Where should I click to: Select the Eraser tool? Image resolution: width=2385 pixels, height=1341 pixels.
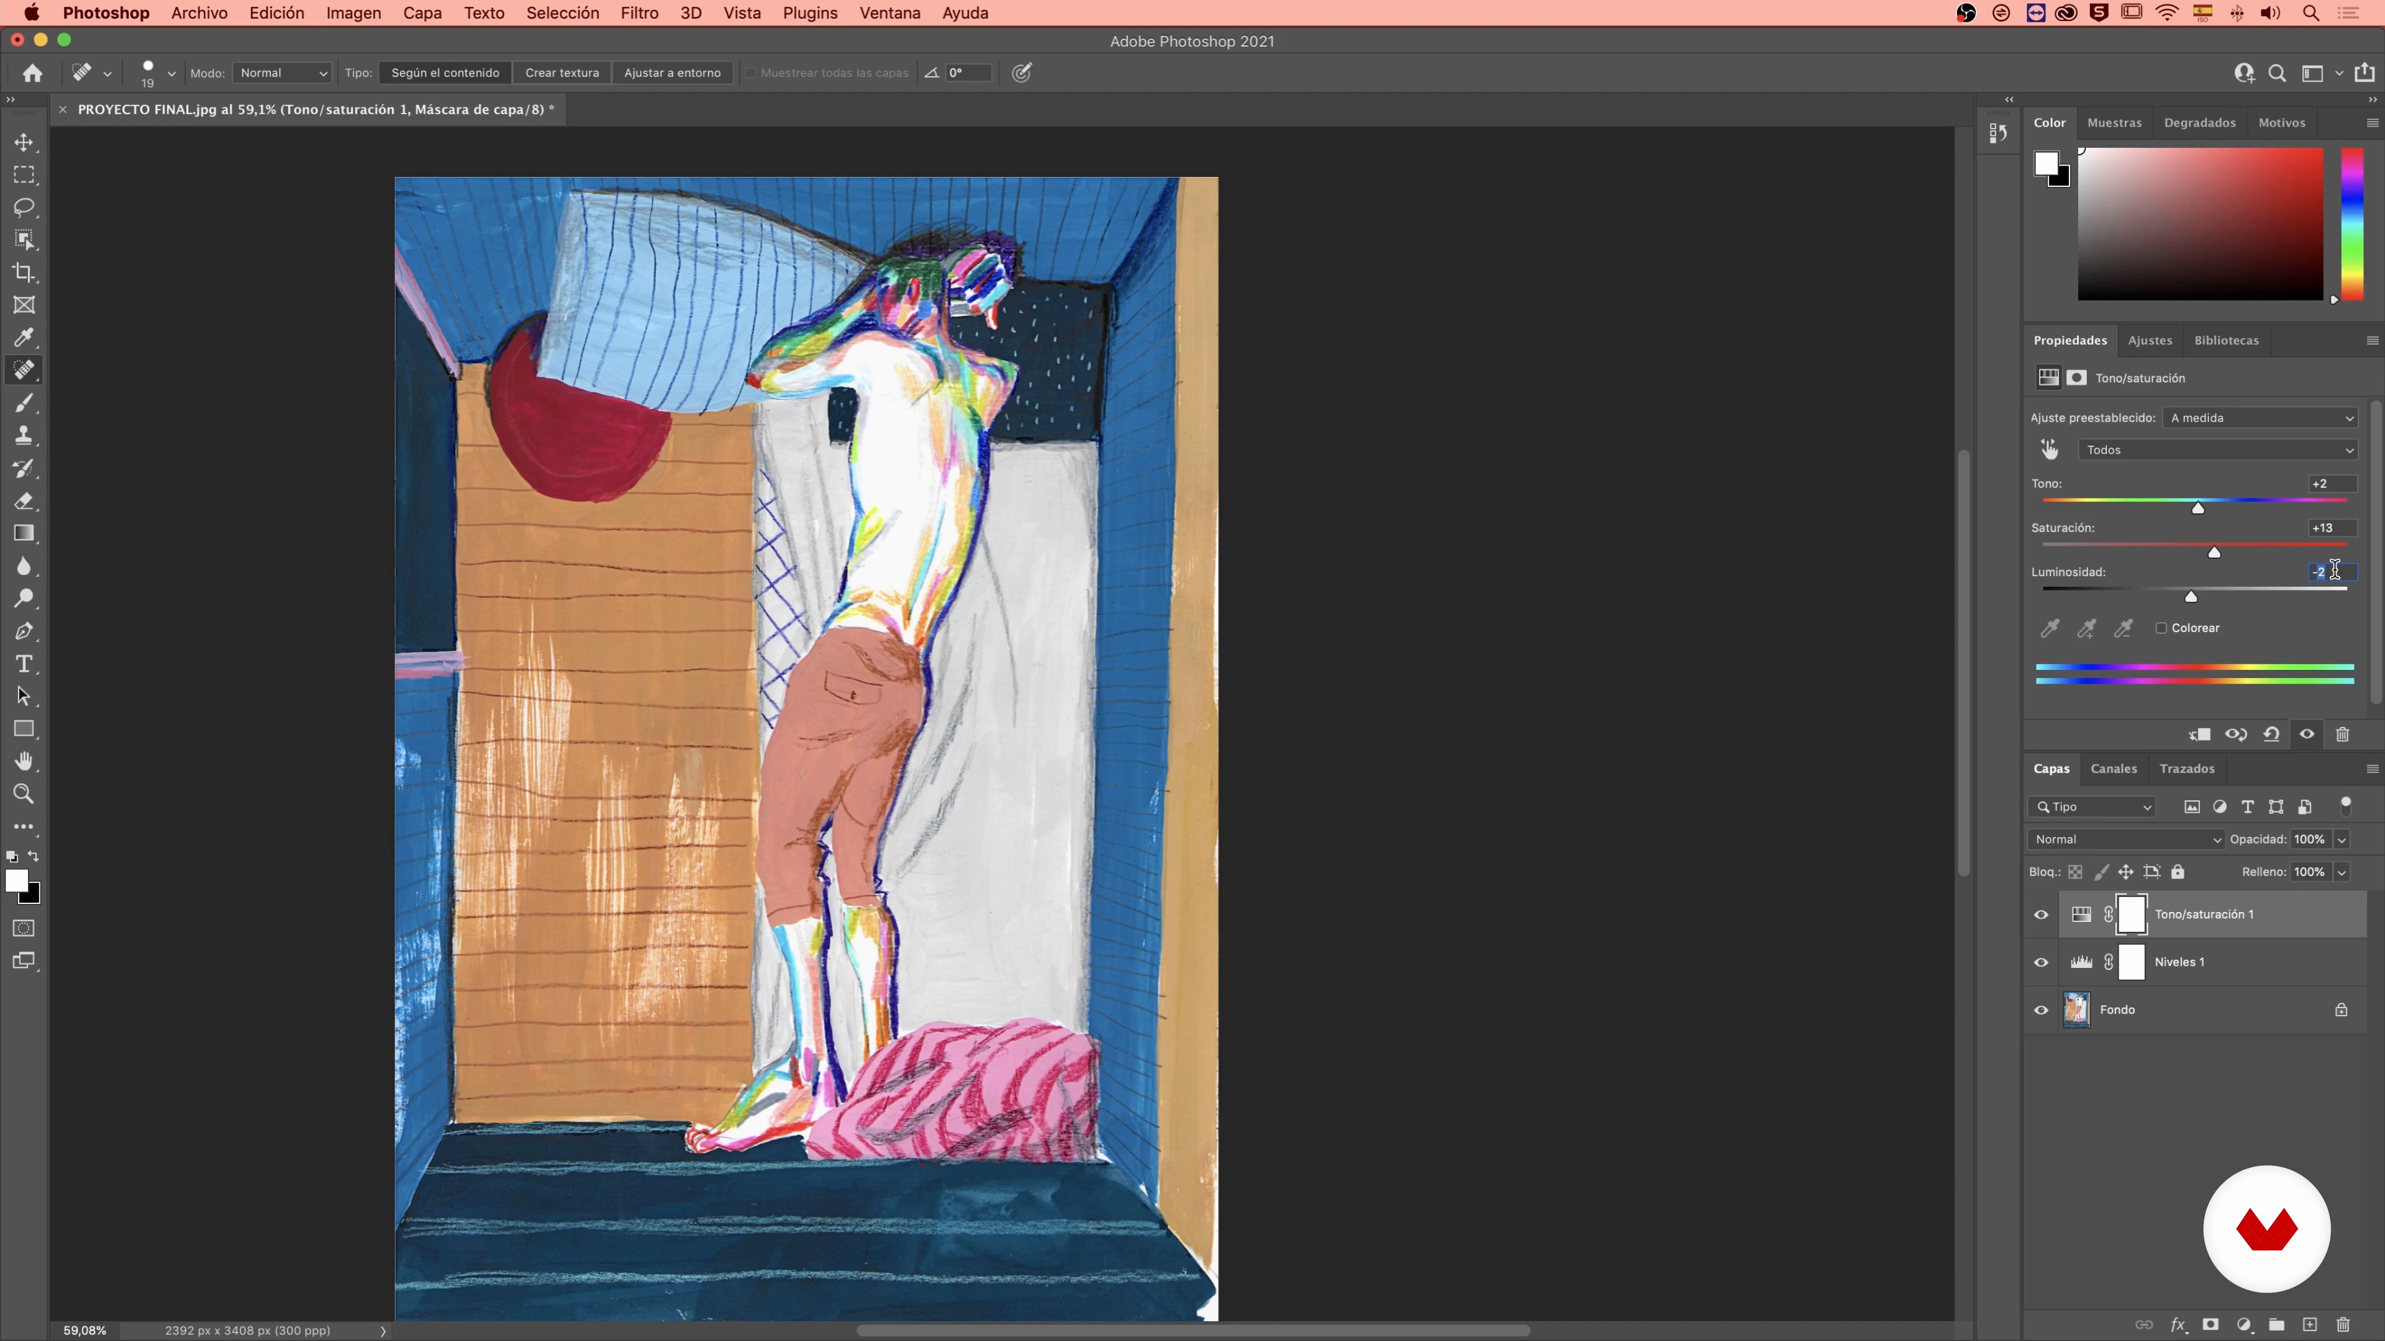[x=24, y=500]
